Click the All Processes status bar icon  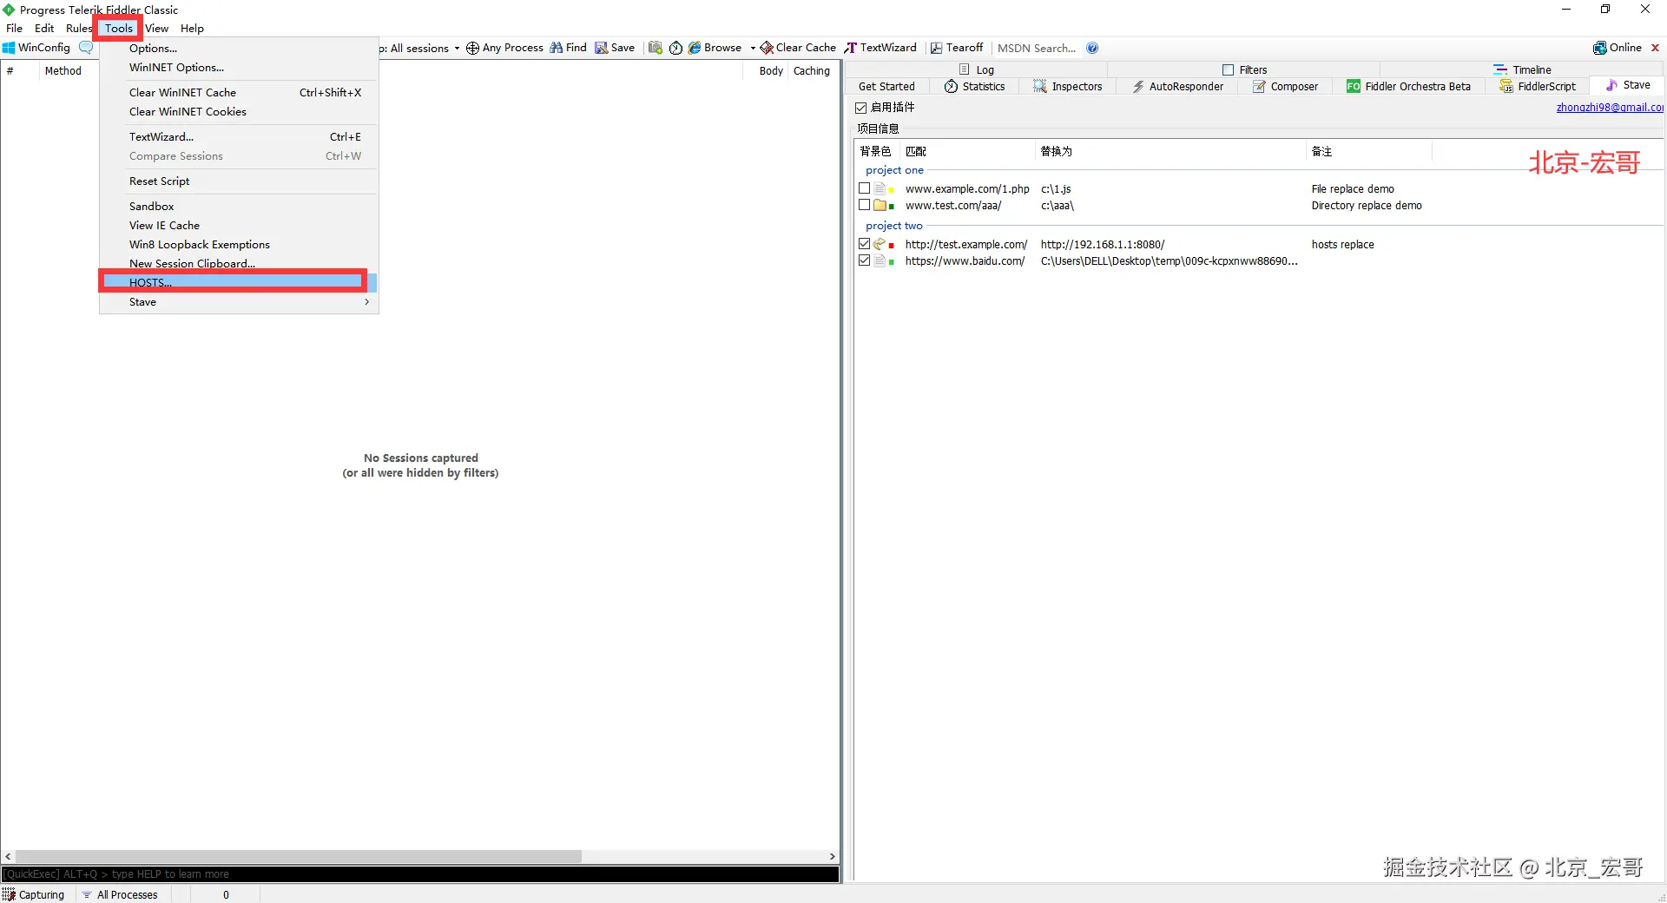(x=87, y=894)
